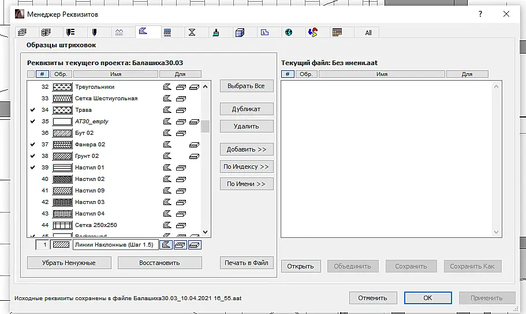Click По Индексу >> button
The image size is (526, 314).
coord(247,167)
